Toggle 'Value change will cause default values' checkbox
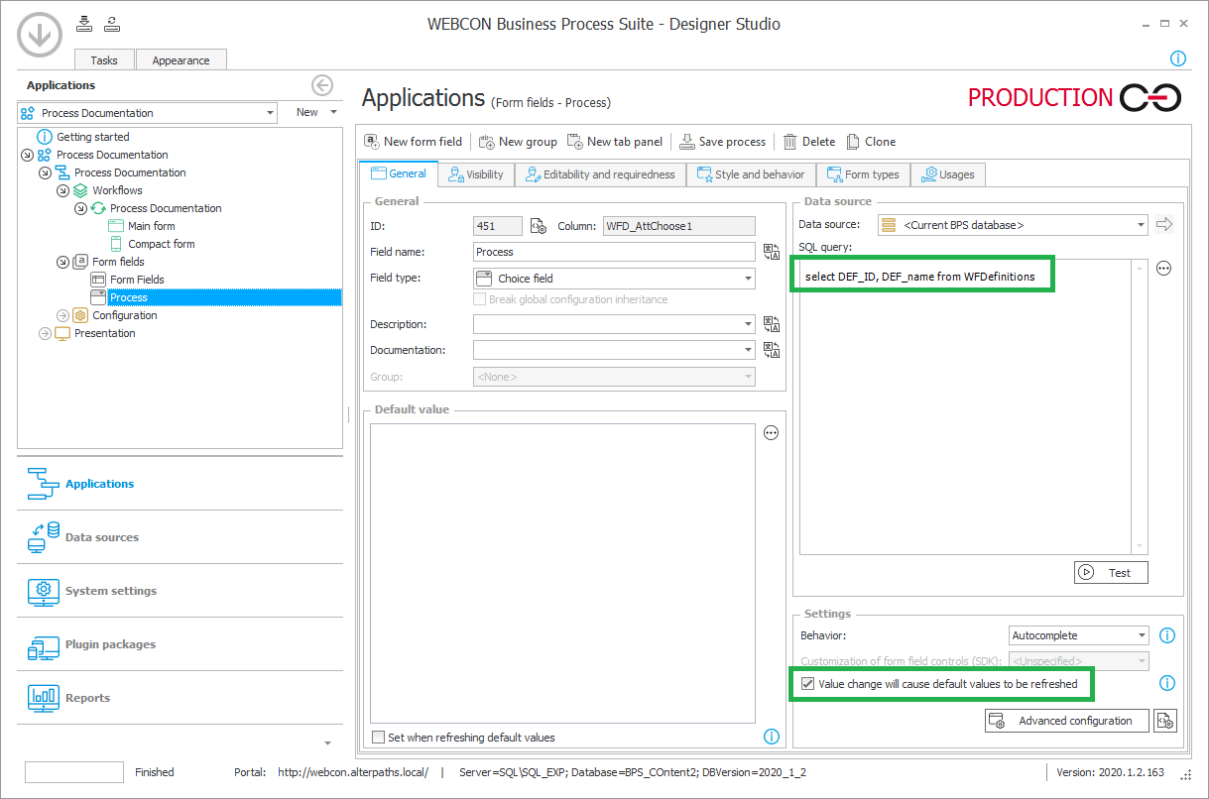This screenshot has height=799, width=1209. point(808,684)
